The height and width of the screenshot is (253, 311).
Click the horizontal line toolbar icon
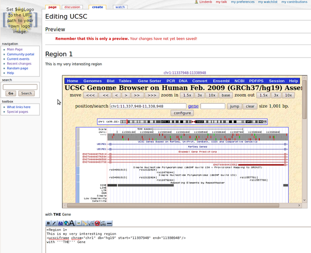click(x=109, y=223)
